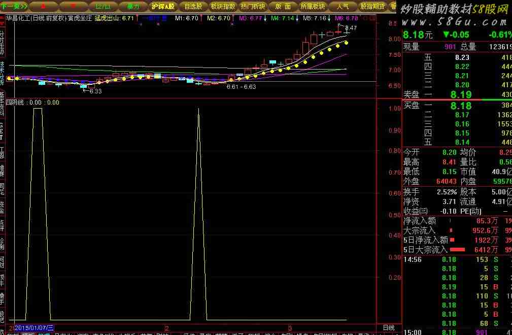Viewport: 512px width, 335px height.
Task: Click the 下一页 next page button
Action: tap(14, 7)
